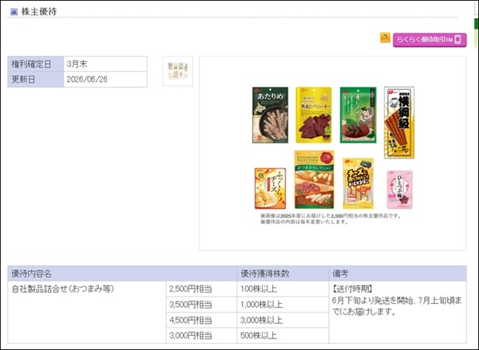Screen dimensions: 479x350
Task: Click the 3月末 rights date cell
Action: tap(105, 64)
